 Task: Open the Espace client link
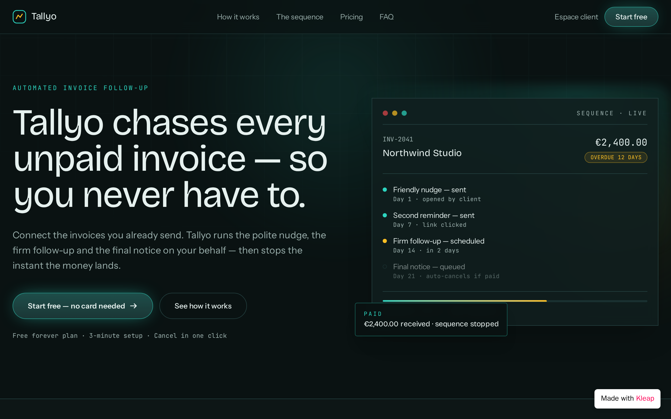pyautogui.click(x=576, y=17)
